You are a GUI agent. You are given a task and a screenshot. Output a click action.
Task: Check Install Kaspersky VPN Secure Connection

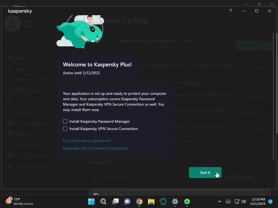click(x=65, y=129)
